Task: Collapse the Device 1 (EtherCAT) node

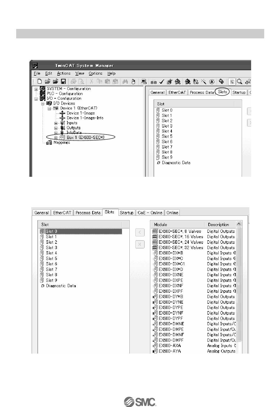Action: pyautogui.click(x=49, y=108)
